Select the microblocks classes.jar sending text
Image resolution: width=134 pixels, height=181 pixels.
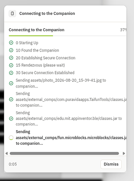pos(71,137)
